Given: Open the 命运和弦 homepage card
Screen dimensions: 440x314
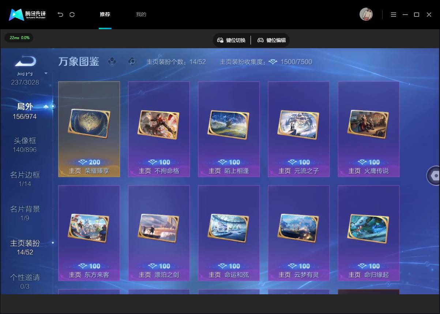Looking at the screenshot, I should (x=229, y=233).
